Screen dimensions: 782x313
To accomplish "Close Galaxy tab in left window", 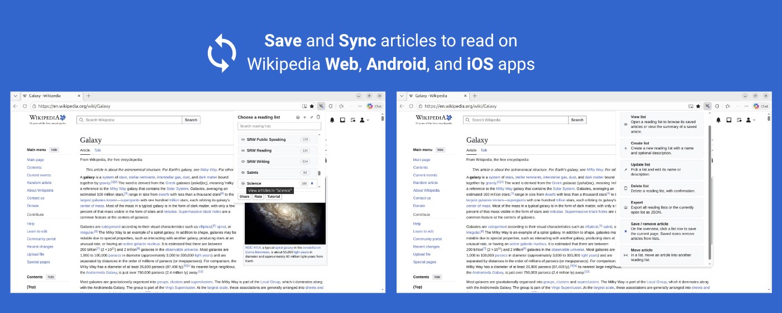I will point(80,96).
